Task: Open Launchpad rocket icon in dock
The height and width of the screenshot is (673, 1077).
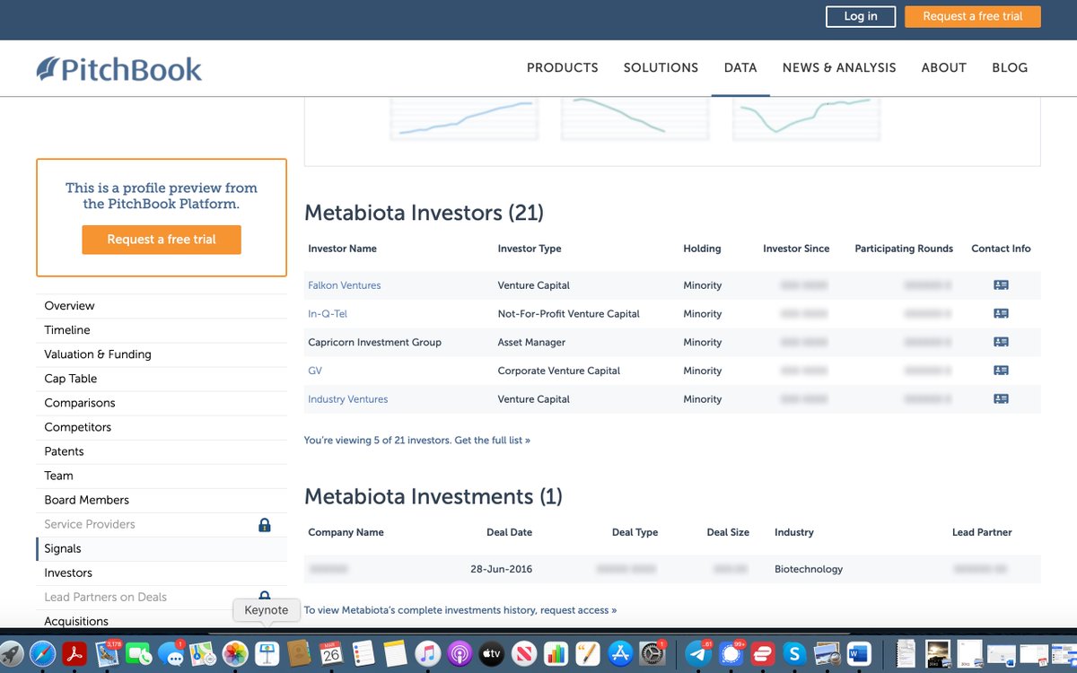Action: pyautogui.click(x=11, y=653)
